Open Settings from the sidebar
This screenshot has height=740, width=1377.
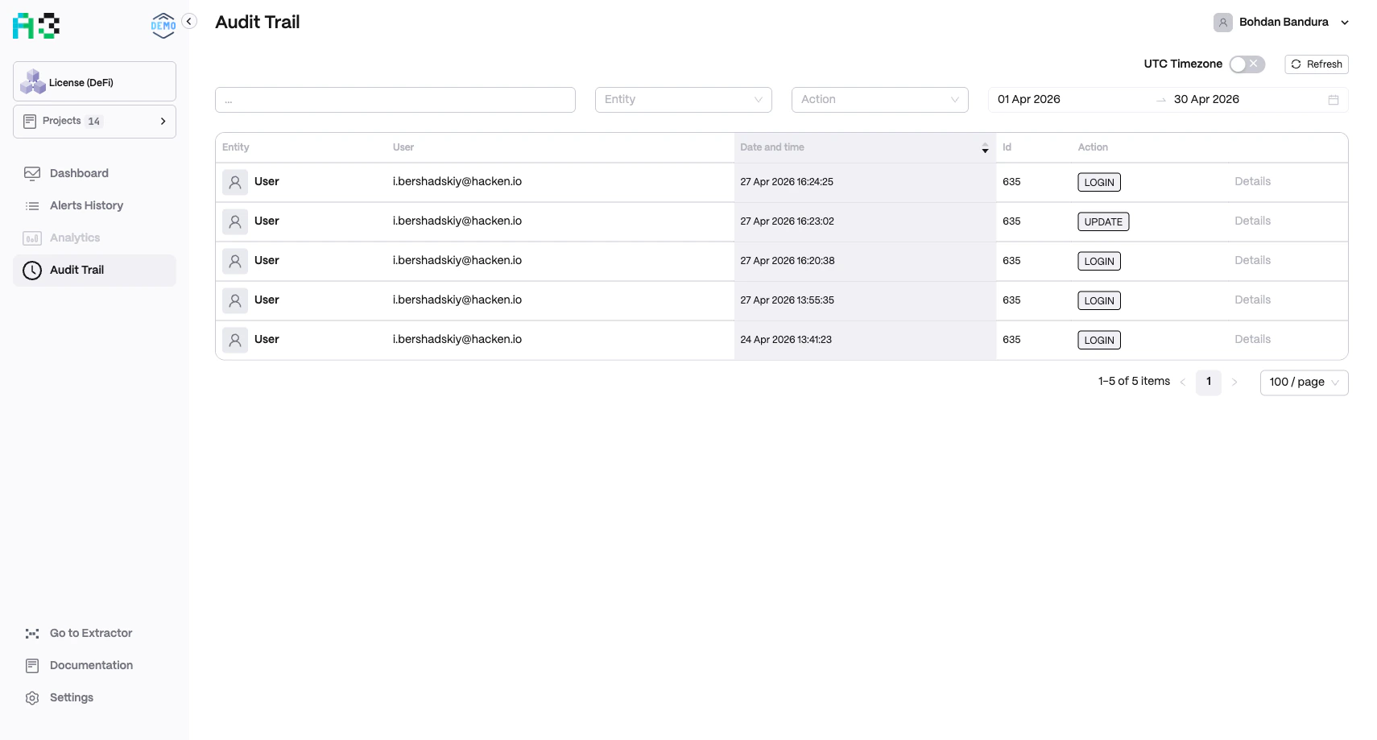pyautogui.click(x=94, y=697)
